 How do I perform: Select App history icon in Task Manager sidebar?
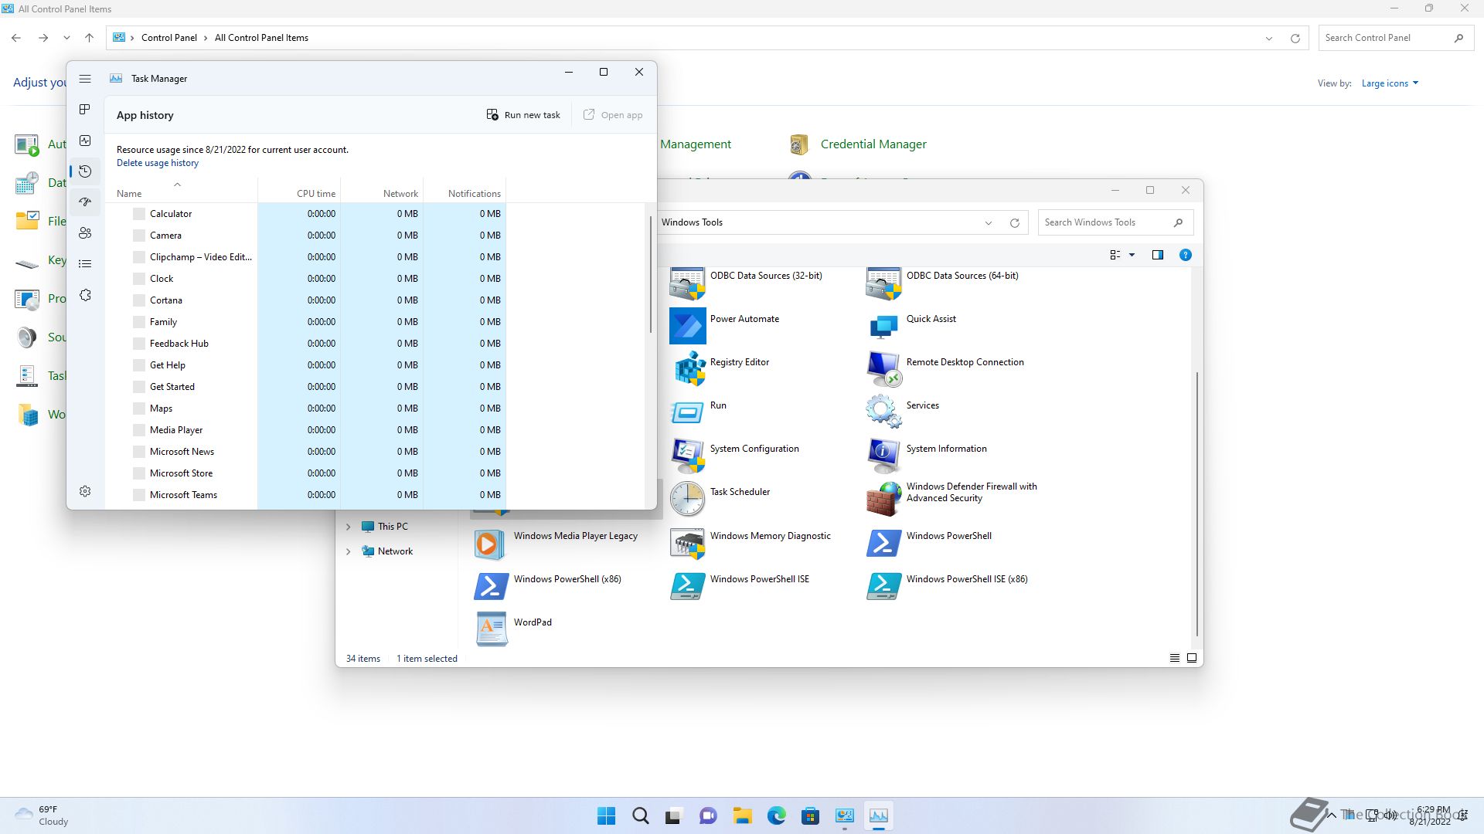click(x=85, y=171)
